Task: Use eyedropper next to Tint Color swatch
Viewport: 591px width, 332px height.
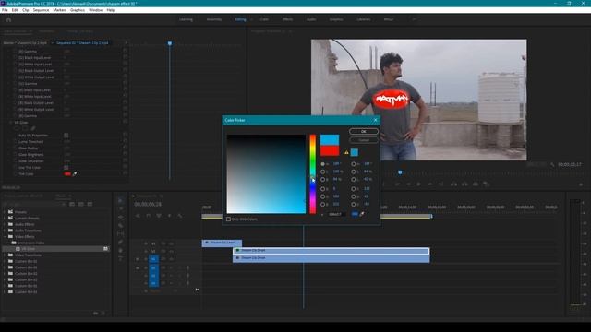Action: pyautogui.click(x=75, y=174)
